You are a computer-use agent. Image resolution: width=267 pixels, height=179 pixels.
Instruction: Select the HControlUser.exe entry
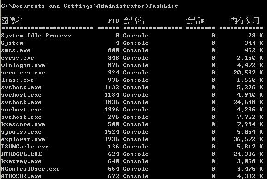pos(30,169)
